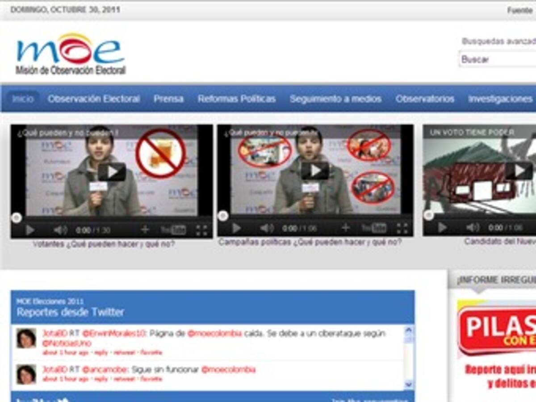Click the MOE logo

click(x=71, y=51)
